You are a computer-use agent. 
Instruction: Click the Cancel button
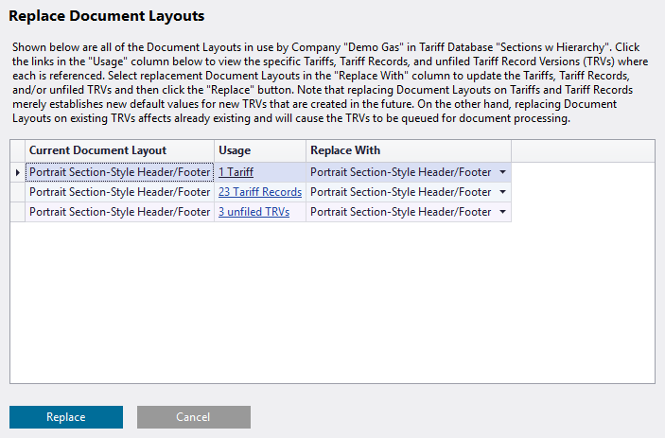point(193,417)
